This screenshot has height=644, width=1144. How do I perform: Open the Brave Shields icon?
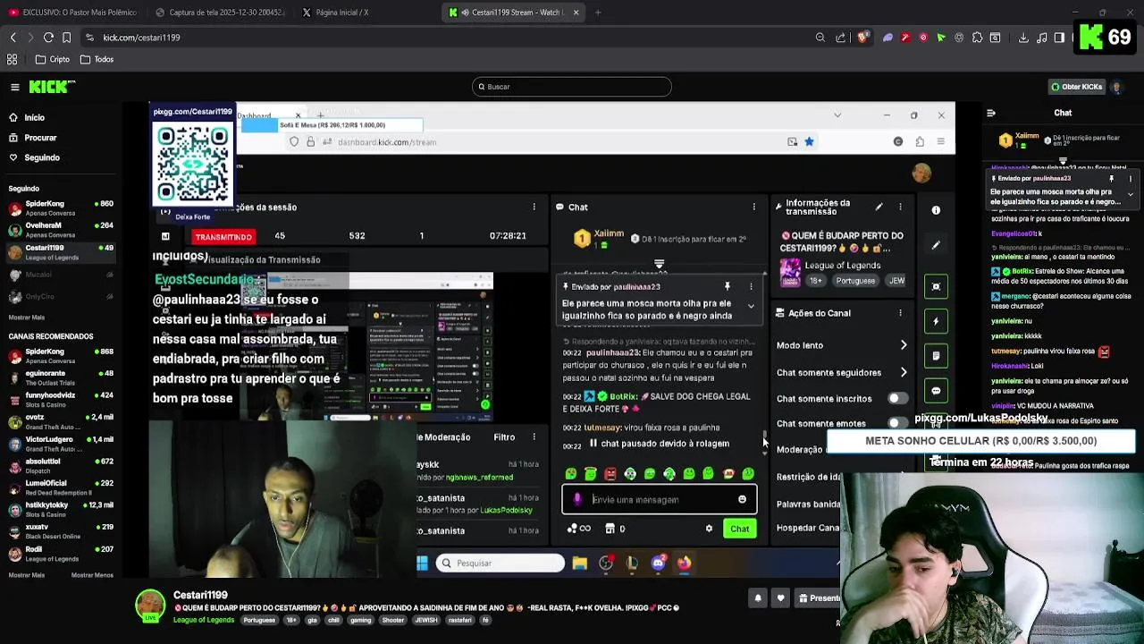[862, 38]
